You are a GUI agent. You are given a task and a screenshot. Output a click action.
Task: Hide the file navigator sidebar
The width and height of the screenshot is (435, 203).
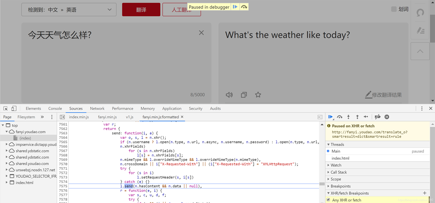pyautogui.click(x=62, y=117)
